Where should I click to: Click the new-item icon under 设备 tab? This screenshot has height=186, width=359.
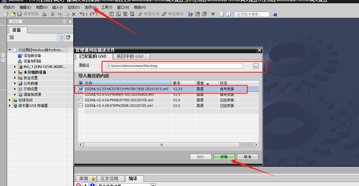point(11,37)
